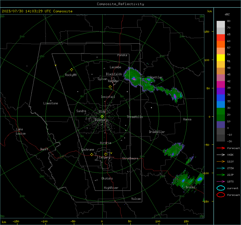
Task: Click the Lake Louise label
Action: (21, 131)
